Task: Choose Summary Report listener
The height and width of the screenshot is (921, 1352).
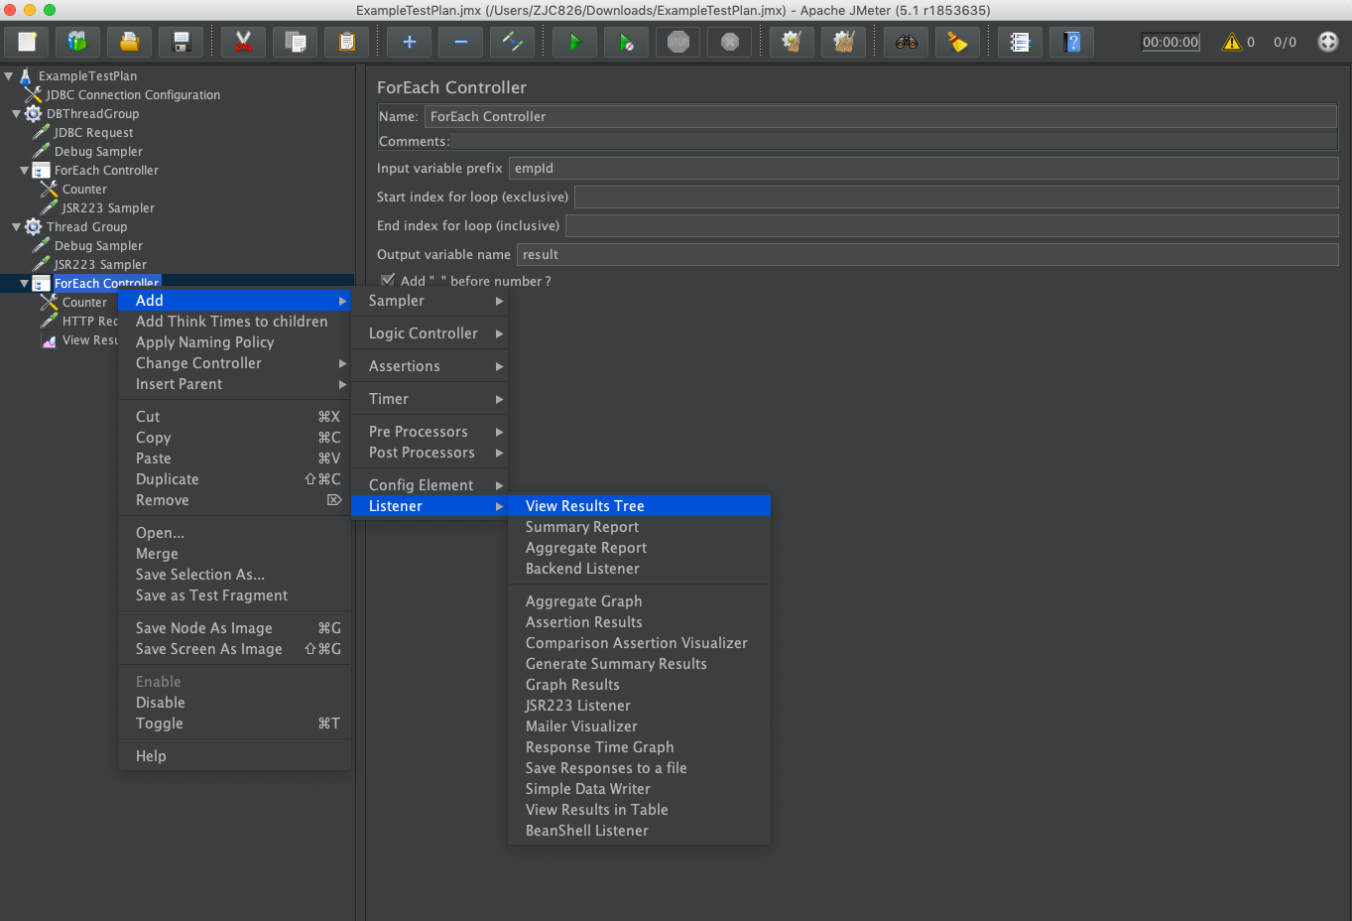Action: 639,527
